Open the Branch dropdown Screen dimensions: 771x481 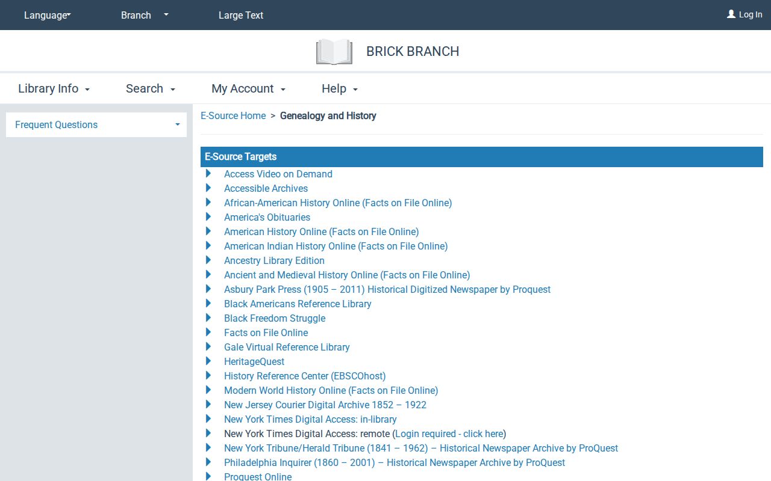point(145,15)
